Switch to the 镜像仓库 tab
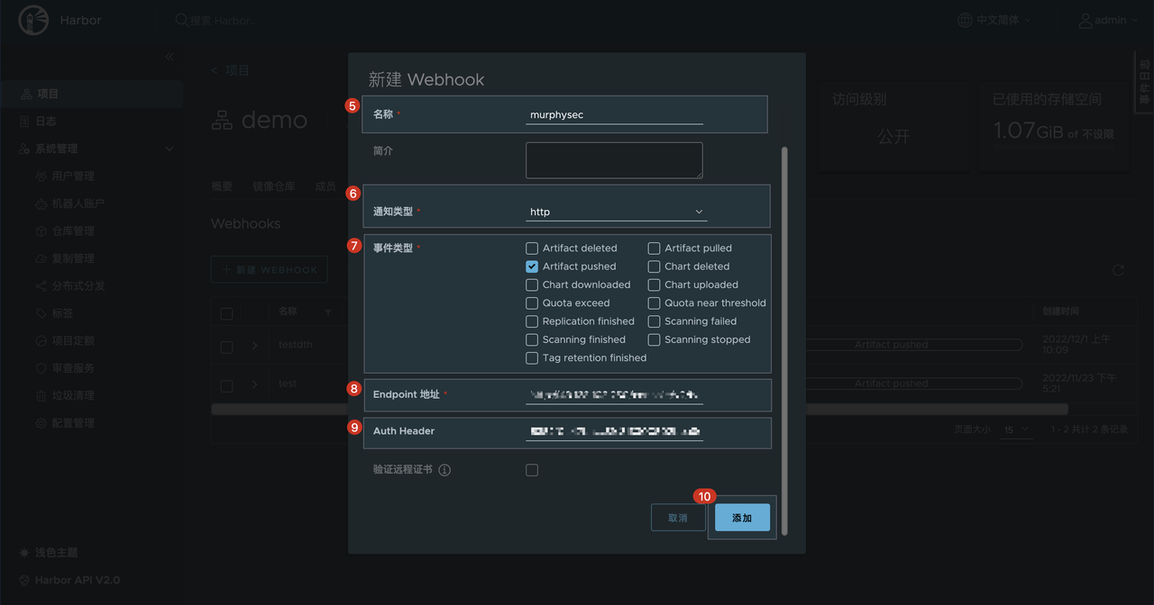Image resolution: width=1154 pixels, height=605 pixels. coord(273,186)
